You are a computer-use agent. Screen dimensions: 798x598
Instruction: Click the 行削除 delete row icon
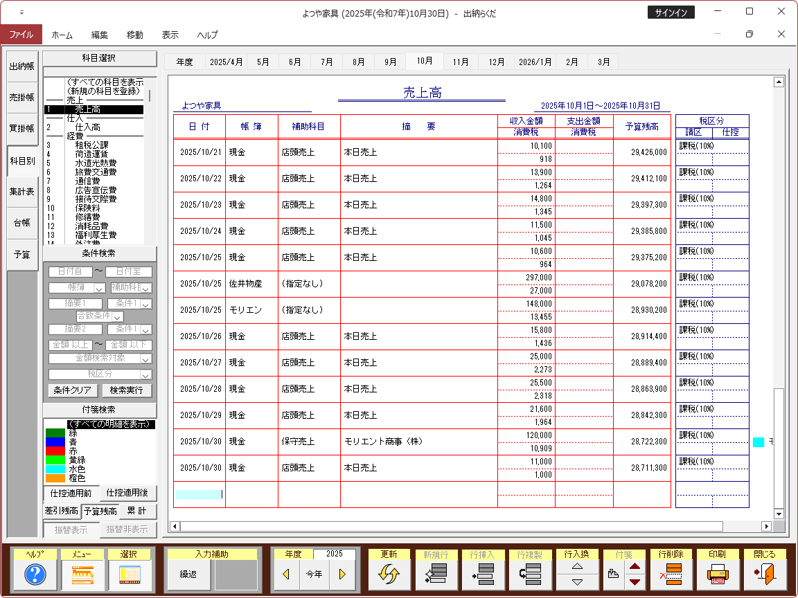671,574
